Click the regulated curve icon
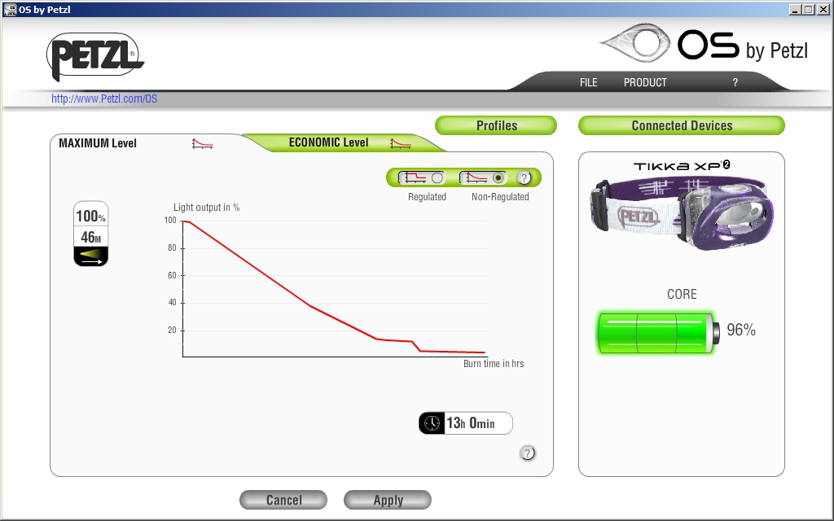This screenshot has width=834, height=521. click(x=415, y=177)
